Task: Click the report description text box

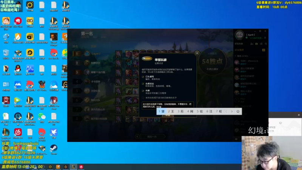Action: (168, 105)
